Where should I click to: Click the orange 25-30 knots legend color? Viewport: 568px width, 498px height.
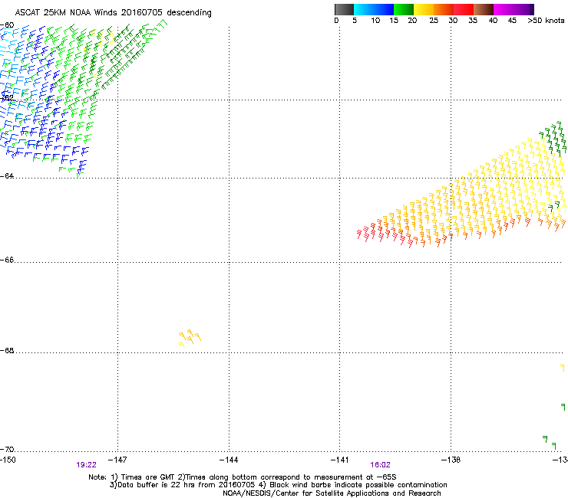click(444, 9)
